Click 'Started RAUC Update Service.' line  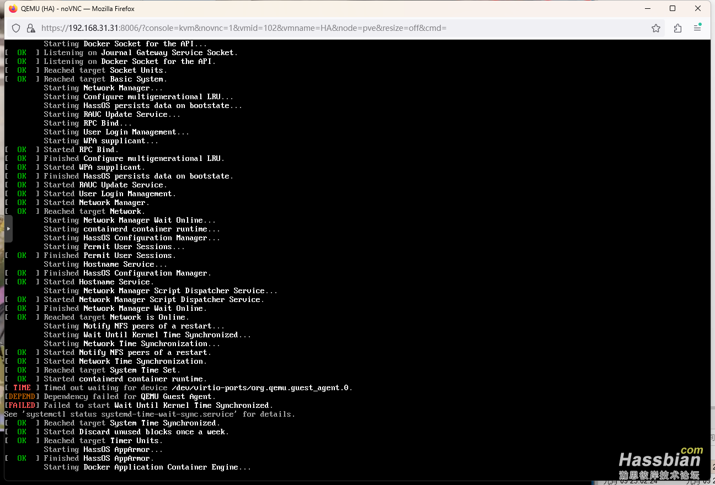pyautogui.click(x=105, y=185)
